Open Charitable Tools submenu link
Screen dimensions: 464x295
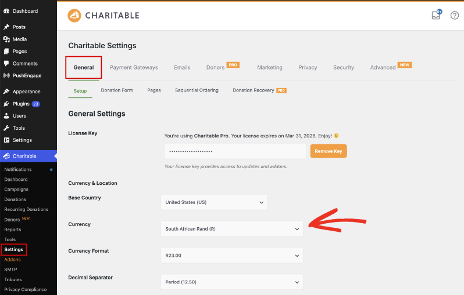click(10, 239)
